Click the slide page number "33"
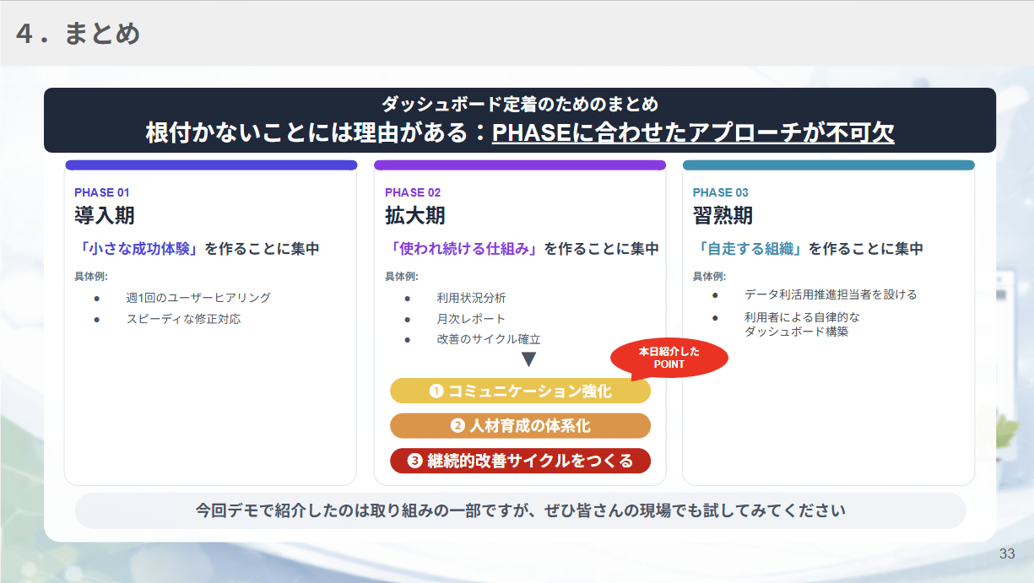Image resolution: width=1034 pixels, height=583 pixels. 1006,553
